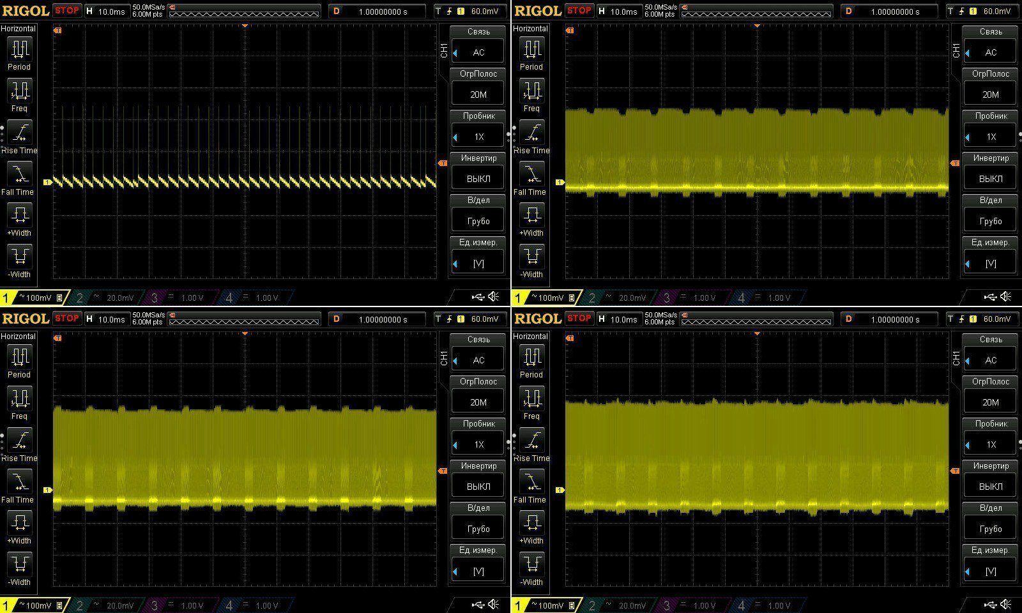Select the channel 3 tab (1.00 V) in the bottom-left scope

coord(179,605)
